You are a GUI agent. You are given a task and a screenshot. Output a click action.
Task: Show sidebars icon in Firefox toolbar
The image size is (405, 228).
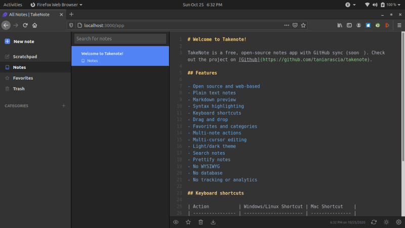349,25
